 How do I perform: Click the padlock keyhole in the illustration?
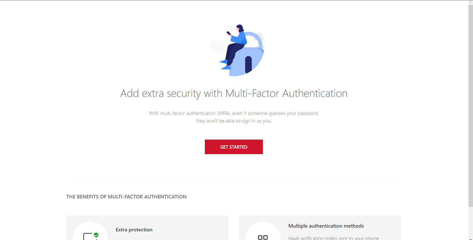248,64
